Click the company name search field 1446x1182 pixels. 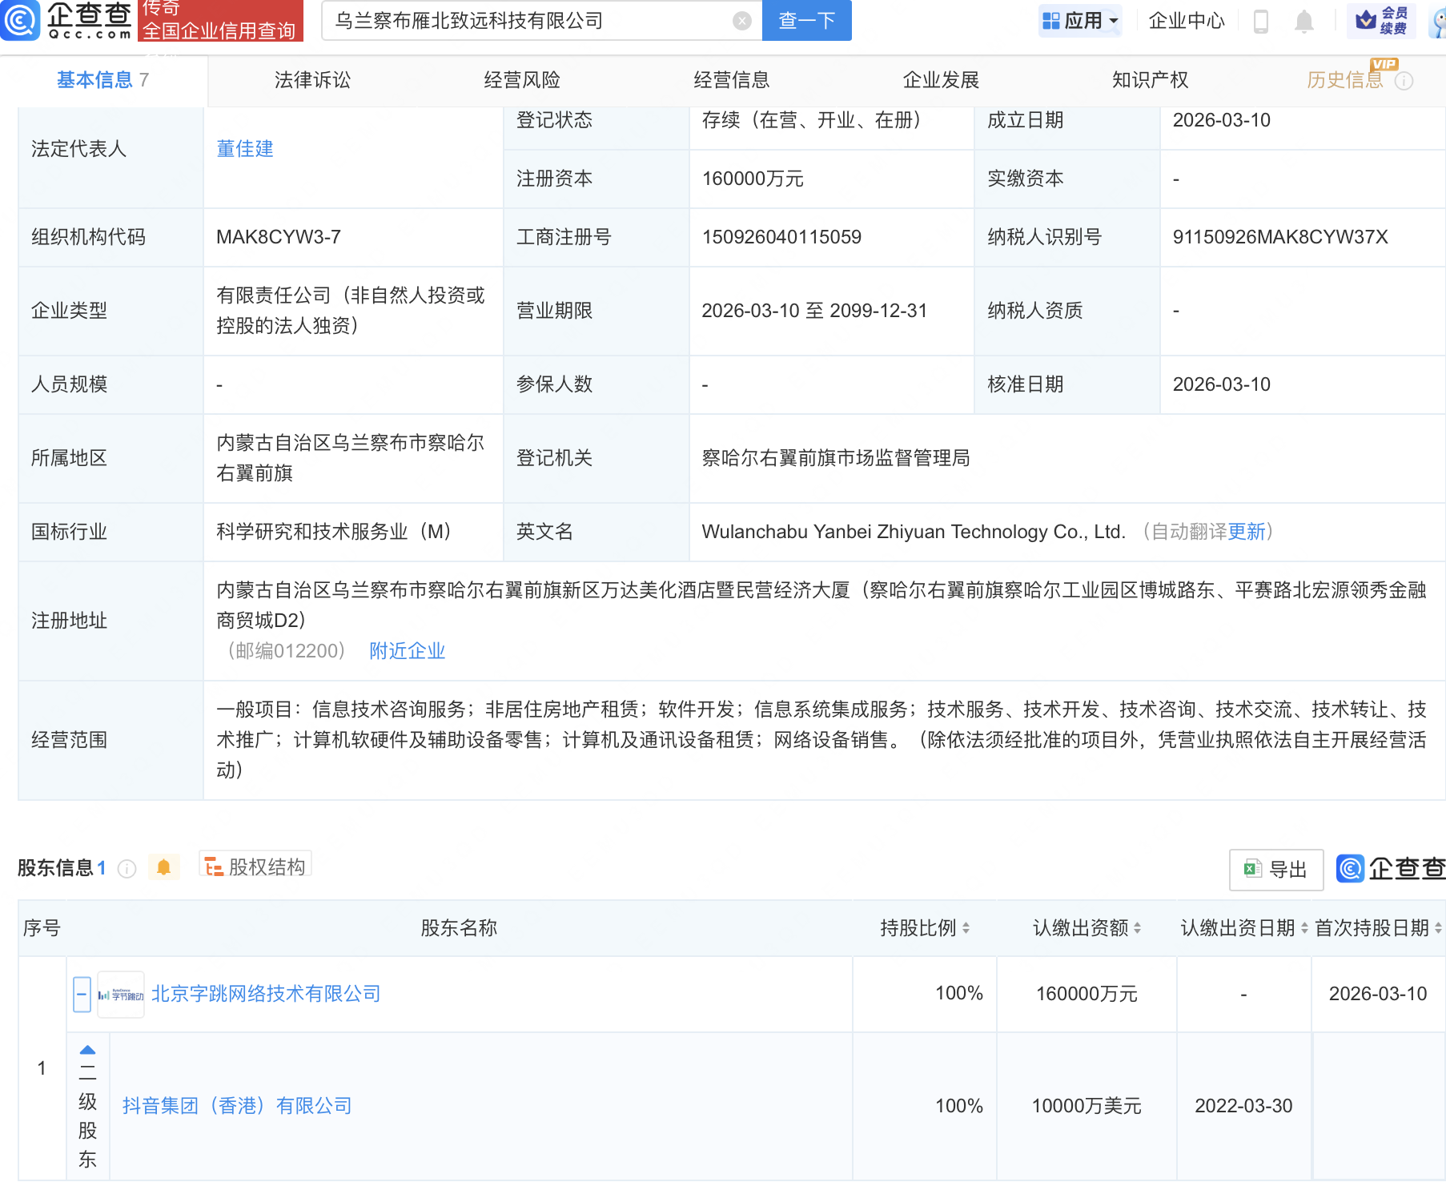point(528,21)
